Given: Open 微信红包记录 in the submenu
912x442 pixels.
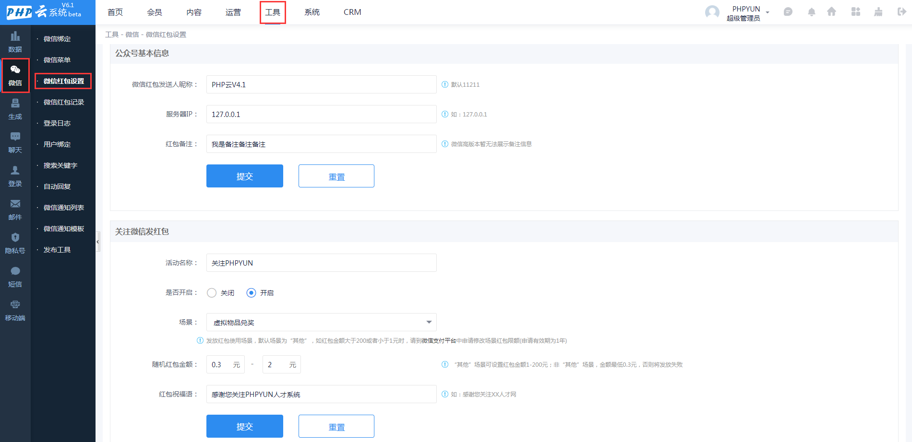Looking at the screenshot, I should coord(64,102).
